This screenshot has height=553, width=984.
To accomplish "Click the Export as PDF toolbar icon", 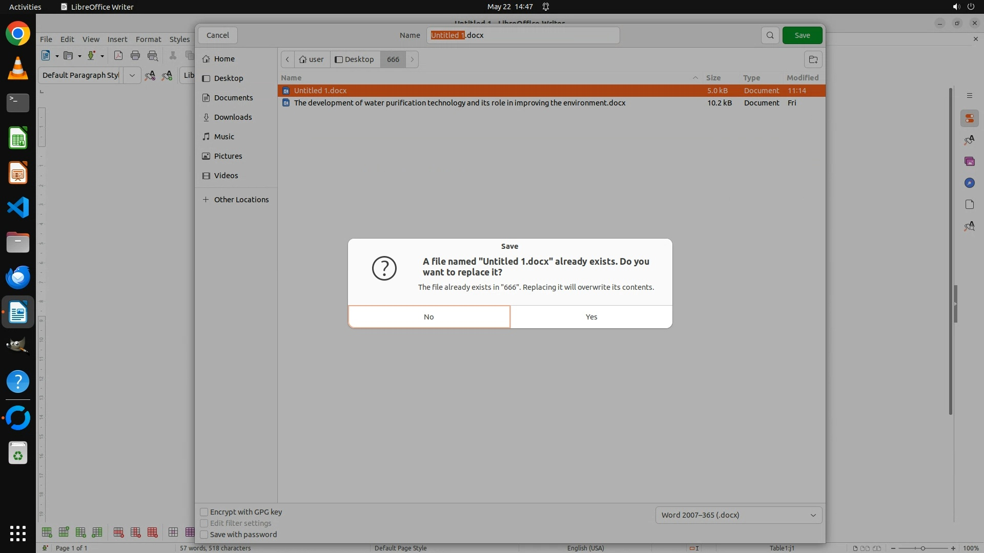I will tap(118, 56).
